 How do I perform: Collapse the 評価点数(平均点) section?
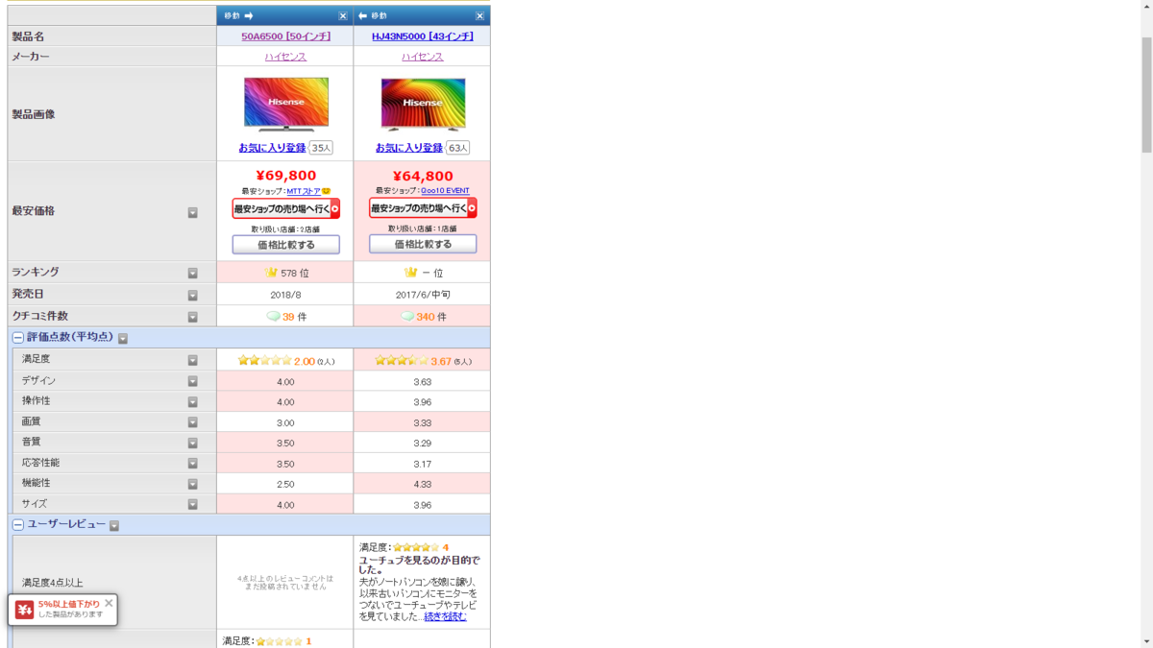17,338
